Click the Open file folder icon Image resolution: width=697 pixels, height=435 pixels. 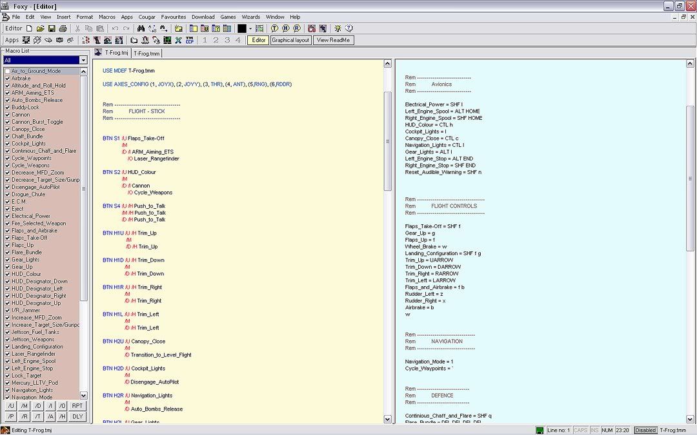(40, 28)
